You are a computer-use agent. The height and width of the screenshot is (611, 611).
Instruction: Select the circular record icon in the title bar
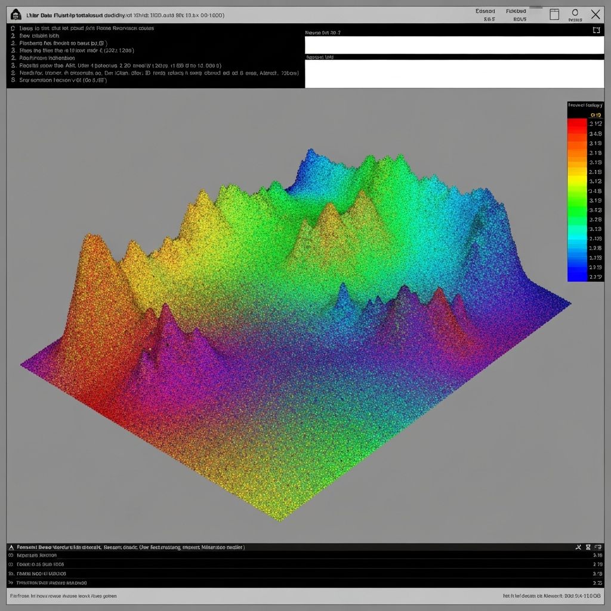[x=575, y=13]
